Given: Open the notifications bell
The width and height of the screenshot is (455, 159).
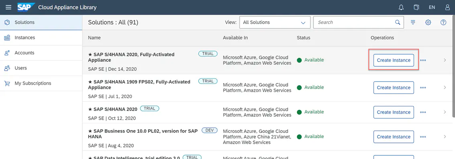Looking at the screenshot, I should [x=401, y=7].
